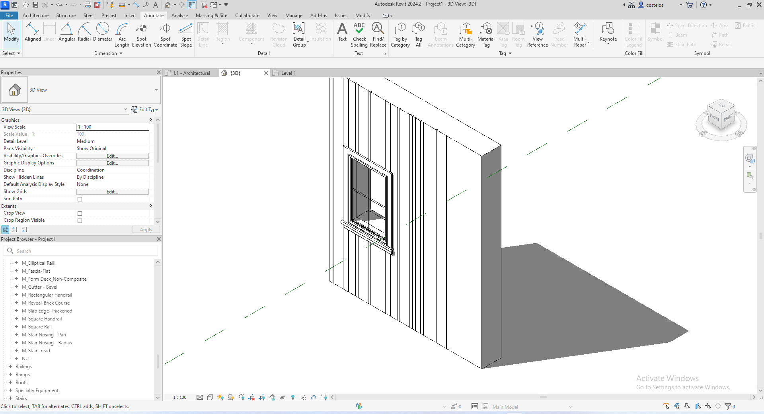Place a Spot Elevation annotation
The width and height of the screenshot is (764, 414).
(x=142, y=35)
